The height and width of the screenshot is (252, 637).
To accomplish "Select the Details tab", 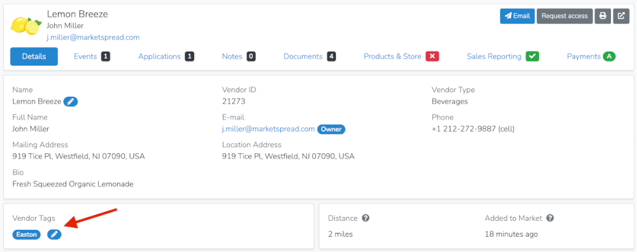I will pyautogui.click(x=34, y=57).
